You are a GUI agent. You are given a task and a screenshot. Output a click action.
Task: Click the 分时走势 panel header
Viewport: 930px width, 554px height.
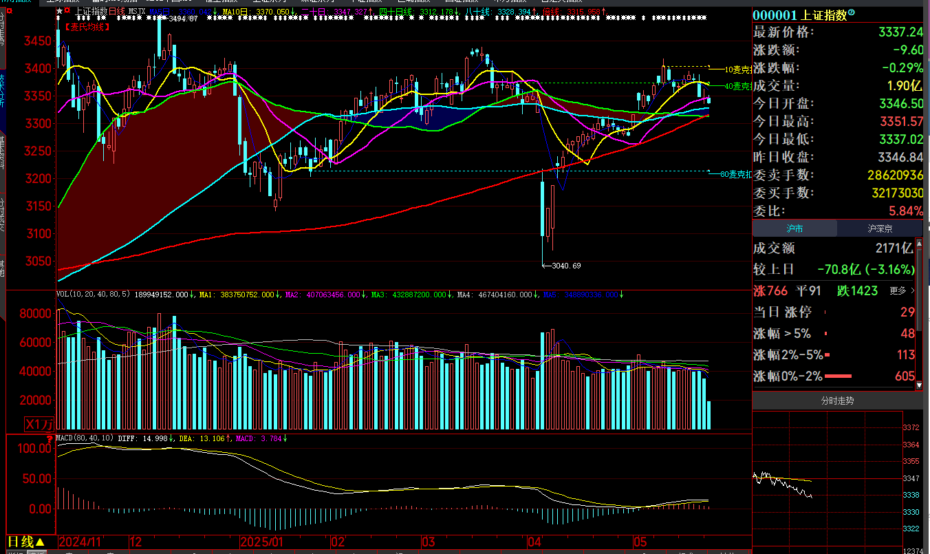pyautogui.click(x=837, y=401)
